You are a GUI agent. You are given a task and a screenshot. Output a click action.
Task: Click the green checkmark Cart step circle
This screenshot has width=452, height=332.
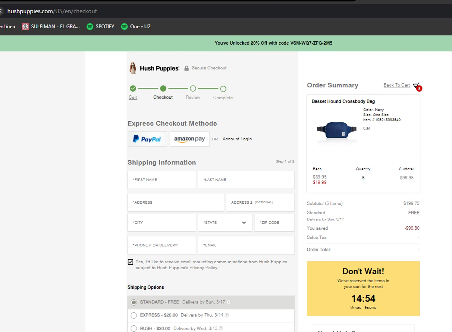(133, 89)
